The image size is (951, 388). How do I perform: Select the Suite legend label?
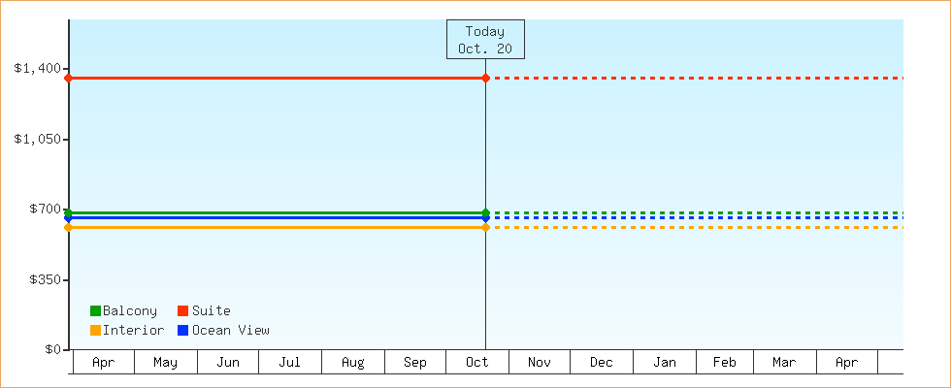[x=211, y=310]
